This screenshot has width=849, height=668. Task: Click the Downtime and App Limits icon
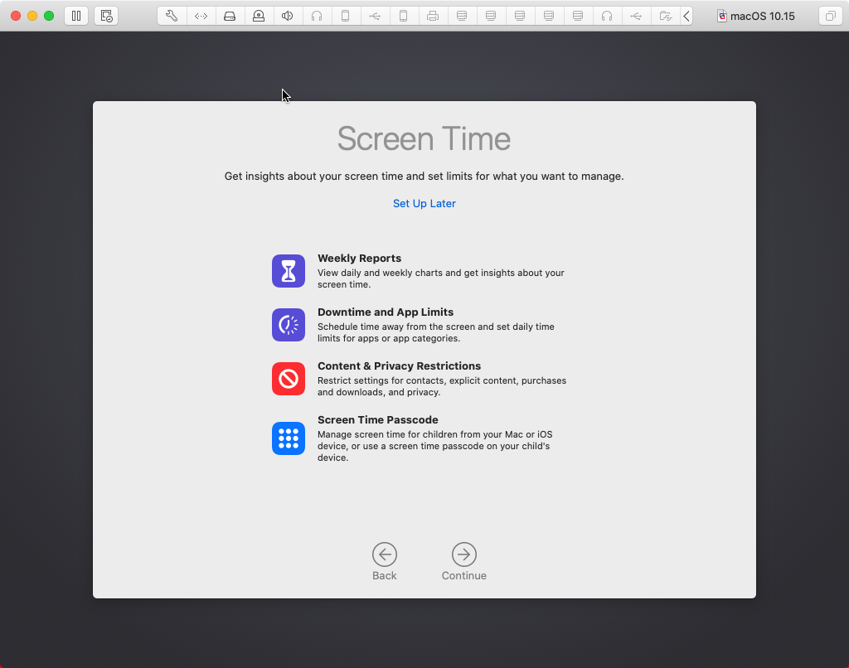click(x=288, y=324)
